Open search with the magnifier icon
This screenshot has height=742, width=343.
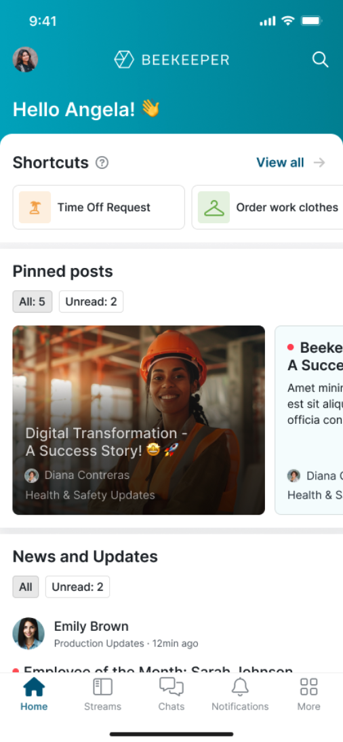click(x=320, y=60)
